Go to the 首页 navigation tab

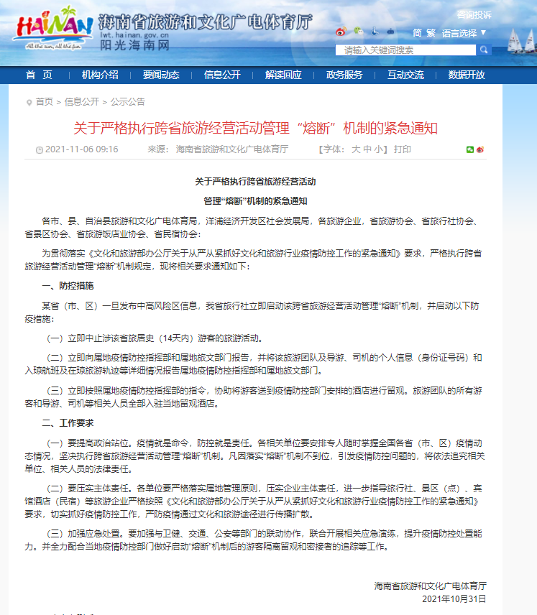(x=39, y=75)
